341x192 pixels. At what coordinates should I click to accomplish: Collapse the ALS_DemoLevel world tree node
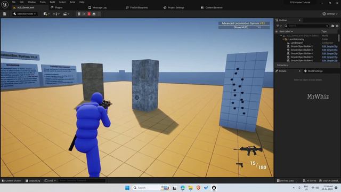coord(281,36)
